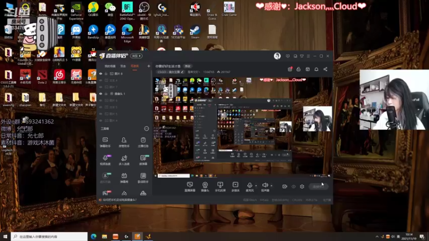Switch to the 我的场景 scene tab
Viewport: 429px width, 241px height.
point(110,66)
